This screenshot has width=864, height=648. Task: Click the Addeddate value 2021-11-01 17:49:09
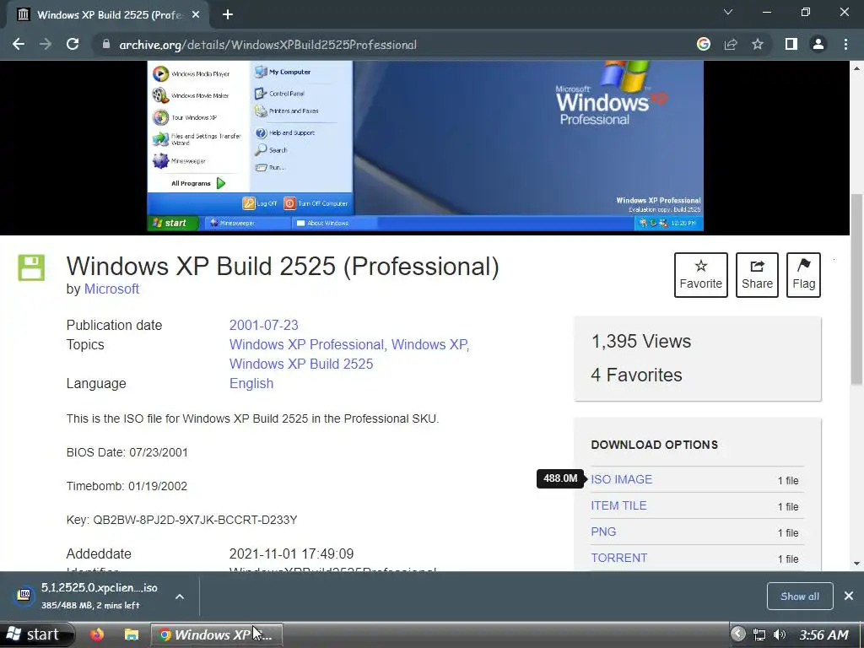[291, 553]
